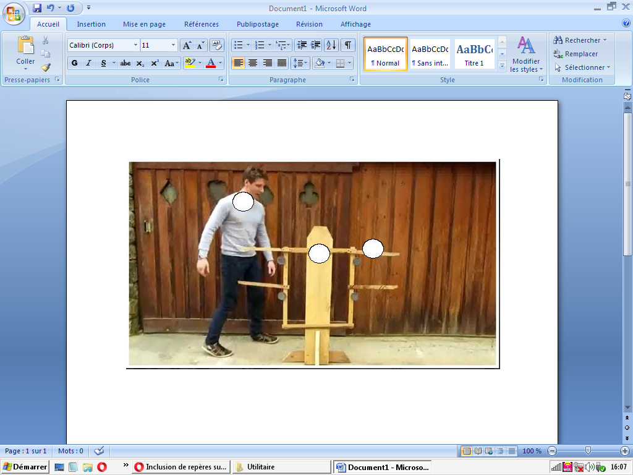Paste with the Coller button

coord(25,53)
